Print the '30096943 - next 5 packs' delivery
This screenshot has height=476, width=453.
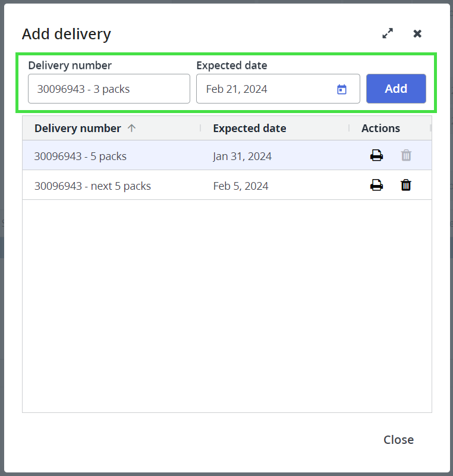click(376, 186)
